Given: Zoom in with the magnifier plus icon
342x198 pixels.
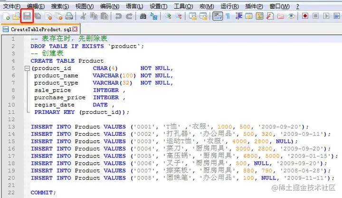Looking at the screenshot, I should coord(168,16).
